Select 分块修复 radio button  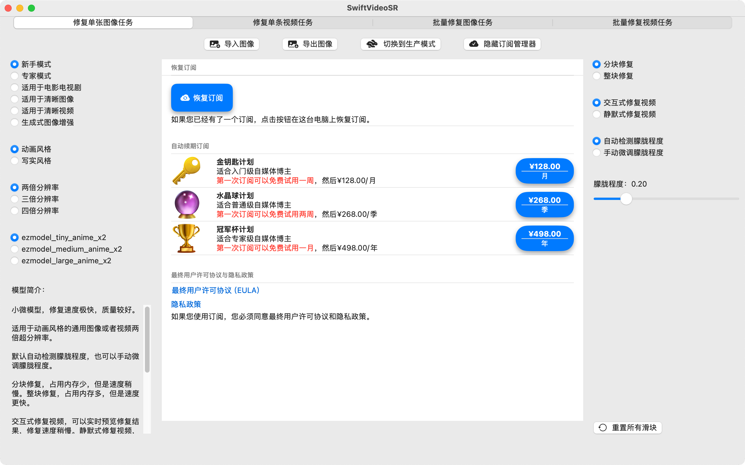point(597,64)
